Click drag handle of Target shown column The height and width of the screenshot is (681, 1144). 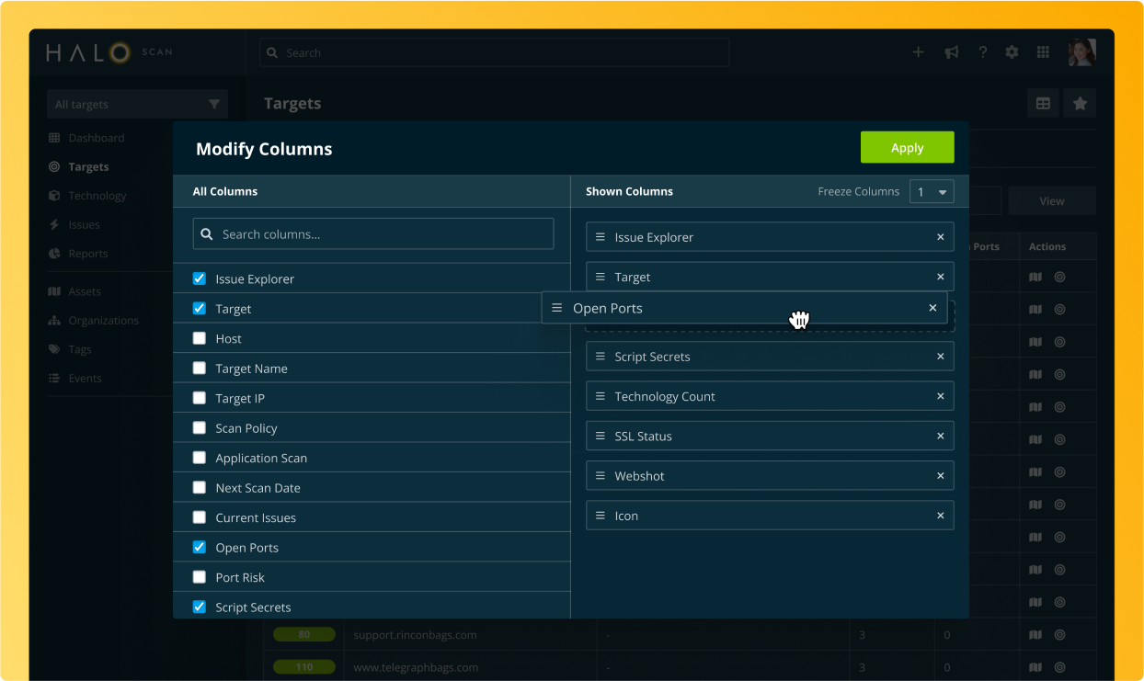pyautogui.click(x=601, y=277)
